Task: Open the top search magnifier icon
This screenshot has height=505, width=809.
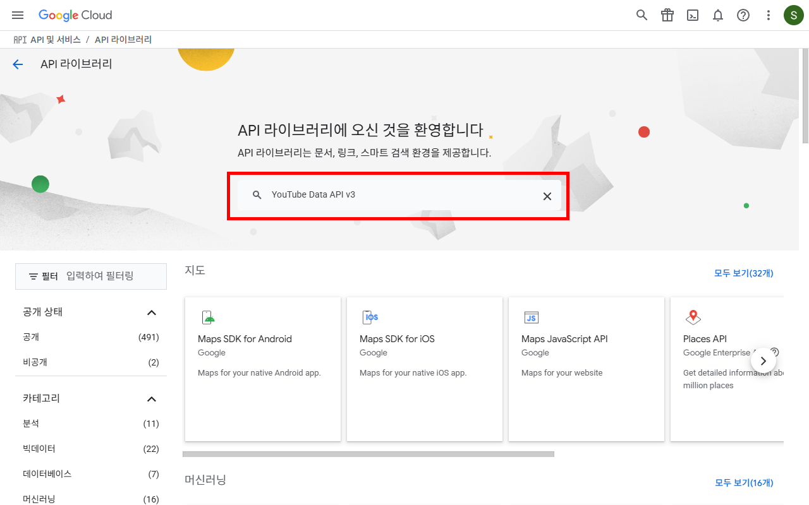Action: 642,15
